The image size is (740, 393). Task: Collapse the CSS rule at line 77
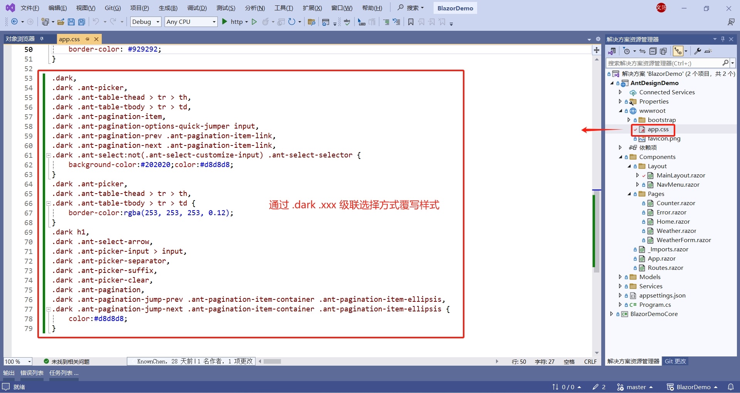tap(48, 309)
